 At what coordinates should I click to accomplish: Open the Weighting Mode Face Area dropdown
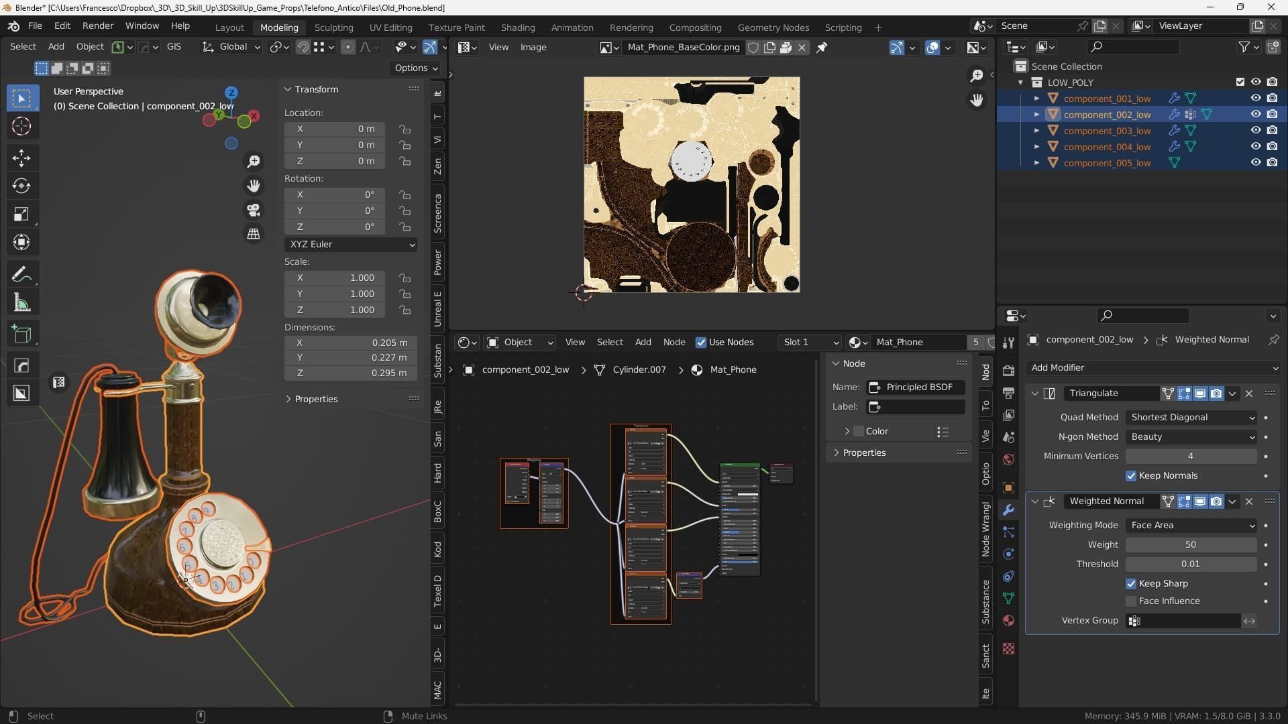(x=1191, y=525)
